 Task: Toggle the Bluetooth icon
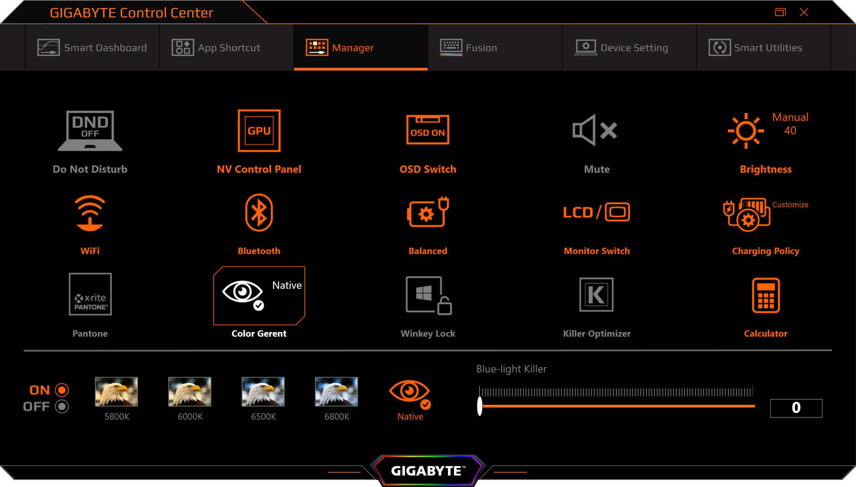point(259,213)
